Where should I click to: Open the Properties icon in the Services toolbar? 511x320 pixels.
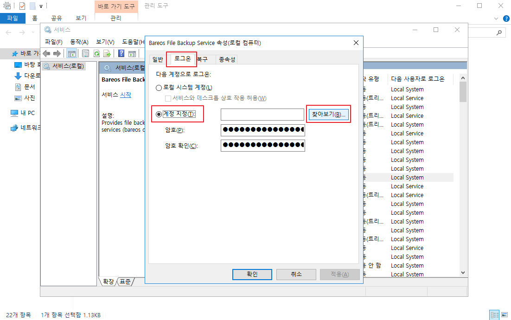85,53
